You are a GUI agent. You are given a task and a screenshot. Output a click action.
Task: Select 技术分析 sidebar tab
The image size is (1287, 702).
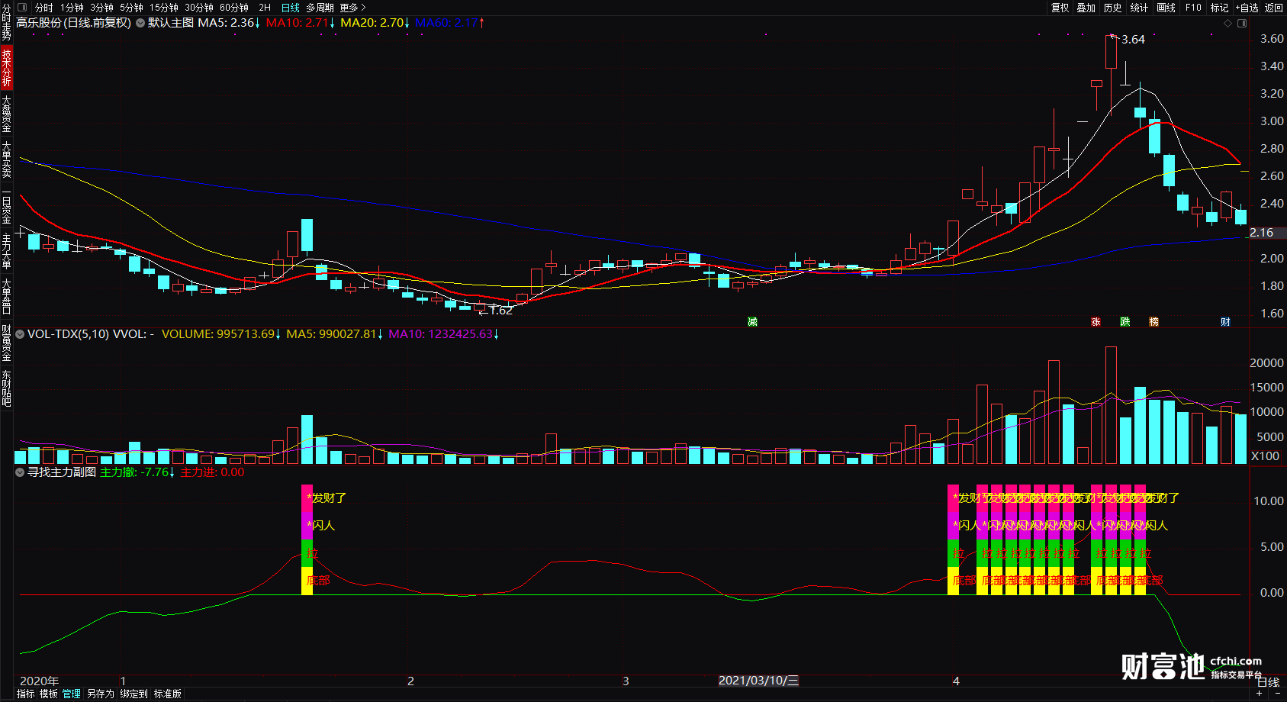pyautogui.click(x=6, y=67)
